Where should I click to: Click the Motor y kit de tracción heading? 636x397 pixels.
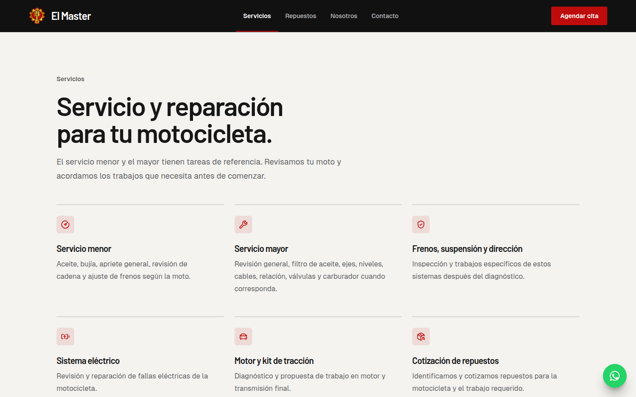(x=274, y=361)
